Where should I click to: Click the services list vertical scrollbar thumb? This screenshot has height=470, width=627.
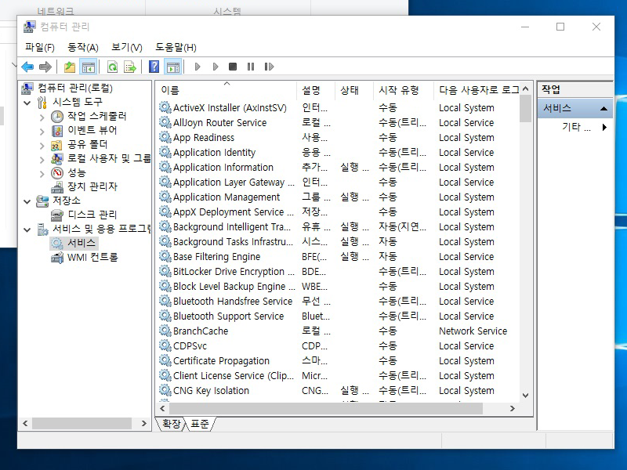tap(525, 109)
